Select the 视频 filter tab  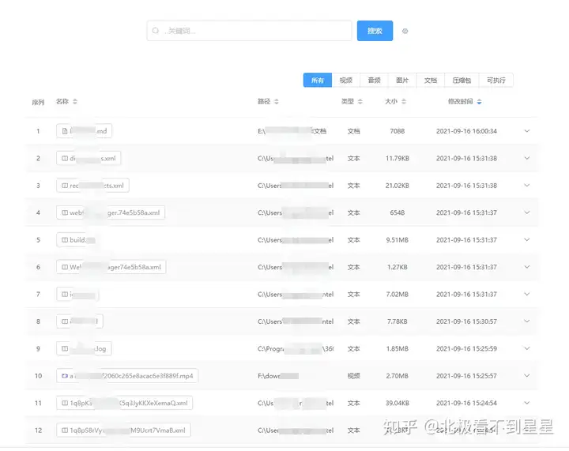pos(346,80)
